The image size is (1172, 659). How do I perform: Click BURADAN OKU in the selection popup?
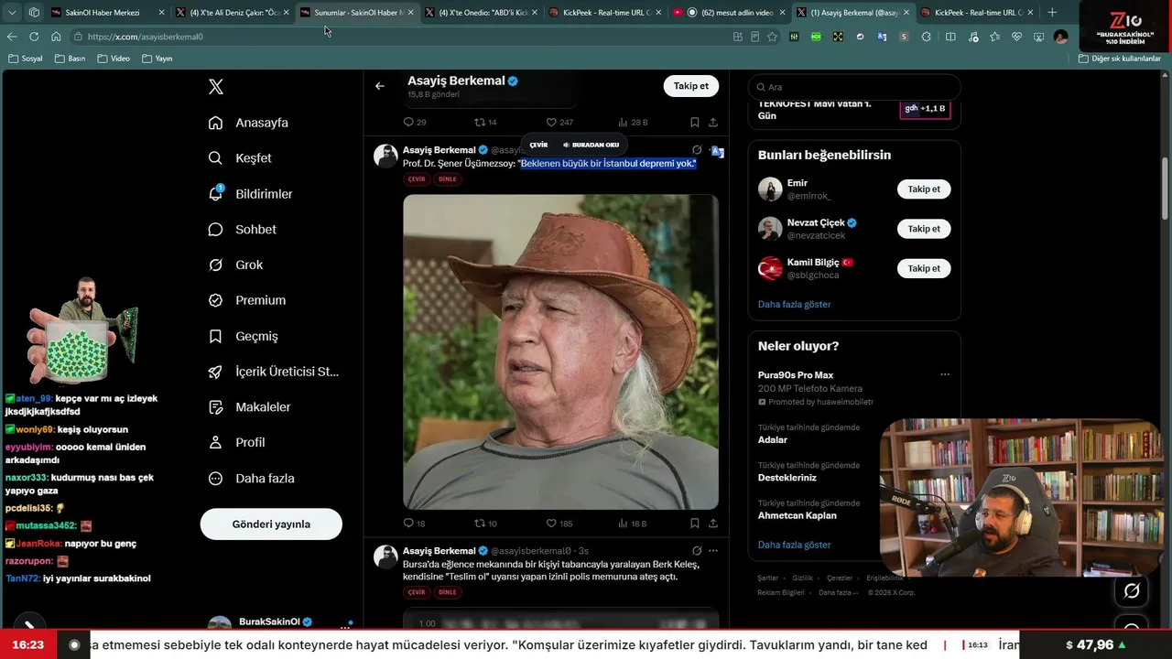591,145
